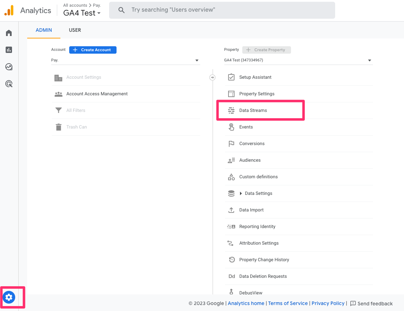Viewport: 404px width, 311px height.
Task: Focus the search box "Users overview"
Action: coord(222,10)
